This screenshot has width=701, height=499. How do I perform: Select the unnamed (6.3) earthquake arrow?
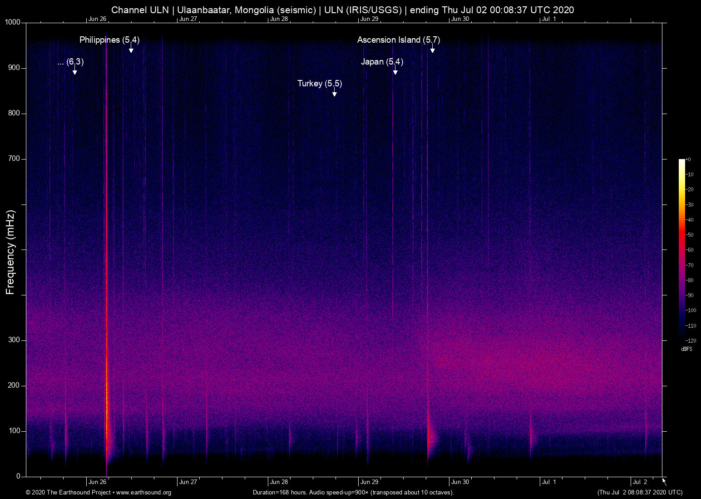[x=75, y=72]
